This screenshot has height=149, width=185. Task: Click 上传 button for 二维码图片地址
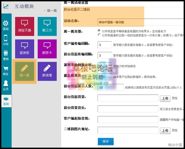tap(165, 131)
